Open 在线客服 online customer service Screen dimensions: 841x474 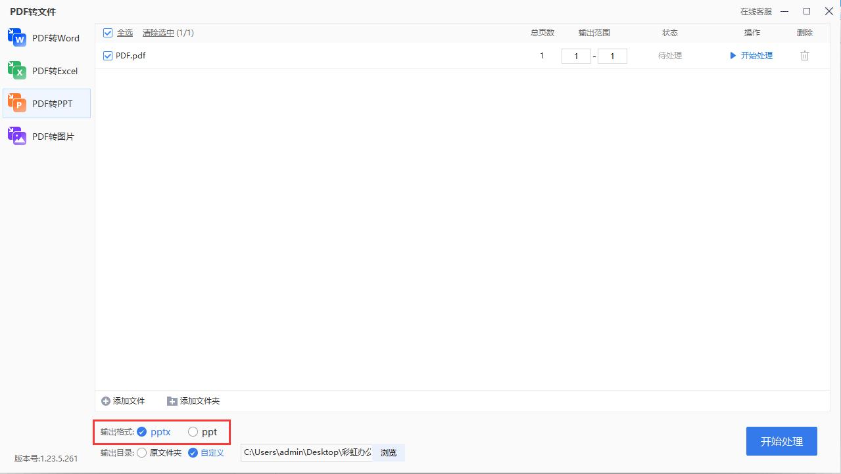point(757,11)
